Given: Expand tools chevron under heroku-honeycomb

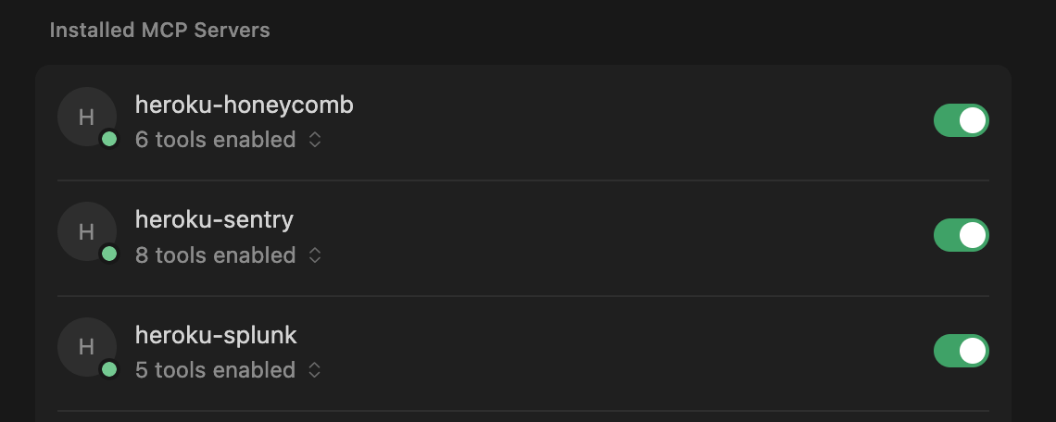Looking at the screenshot, I should point(315,140).
